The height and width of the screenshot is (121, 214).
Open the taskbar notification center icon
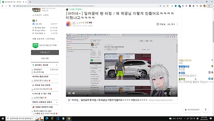tap(211, 118)
